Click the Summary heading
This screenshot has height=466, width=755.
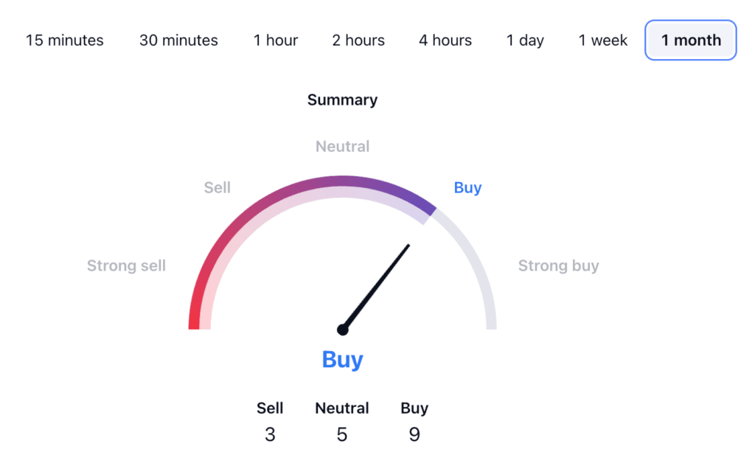click(x=342, y=100)
